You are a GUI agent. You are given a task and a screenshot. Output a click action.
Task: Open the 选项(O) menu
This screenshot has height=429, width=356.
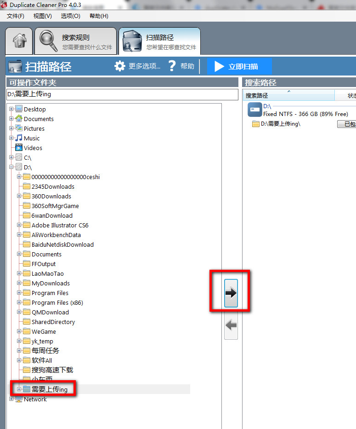point(70,16)
